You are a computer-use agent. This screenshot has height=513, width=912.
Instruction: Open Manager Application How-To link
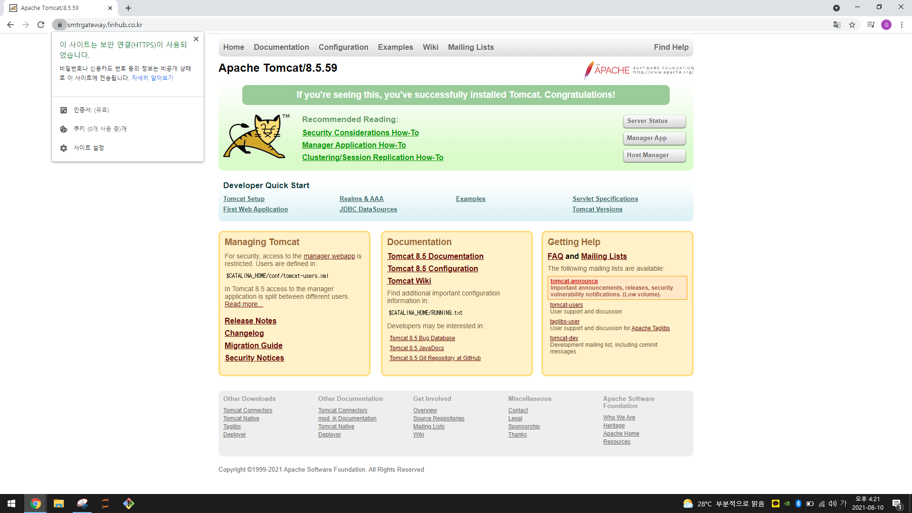coord(354,145)
